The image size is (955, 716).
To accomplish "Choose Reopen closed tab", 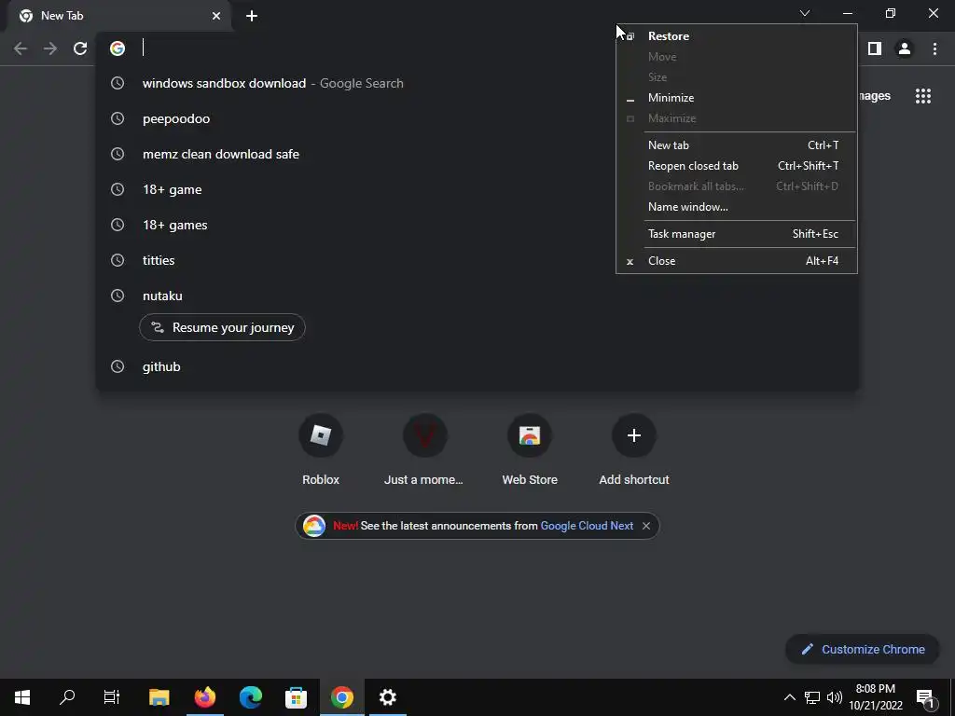I will coord(736,166).
